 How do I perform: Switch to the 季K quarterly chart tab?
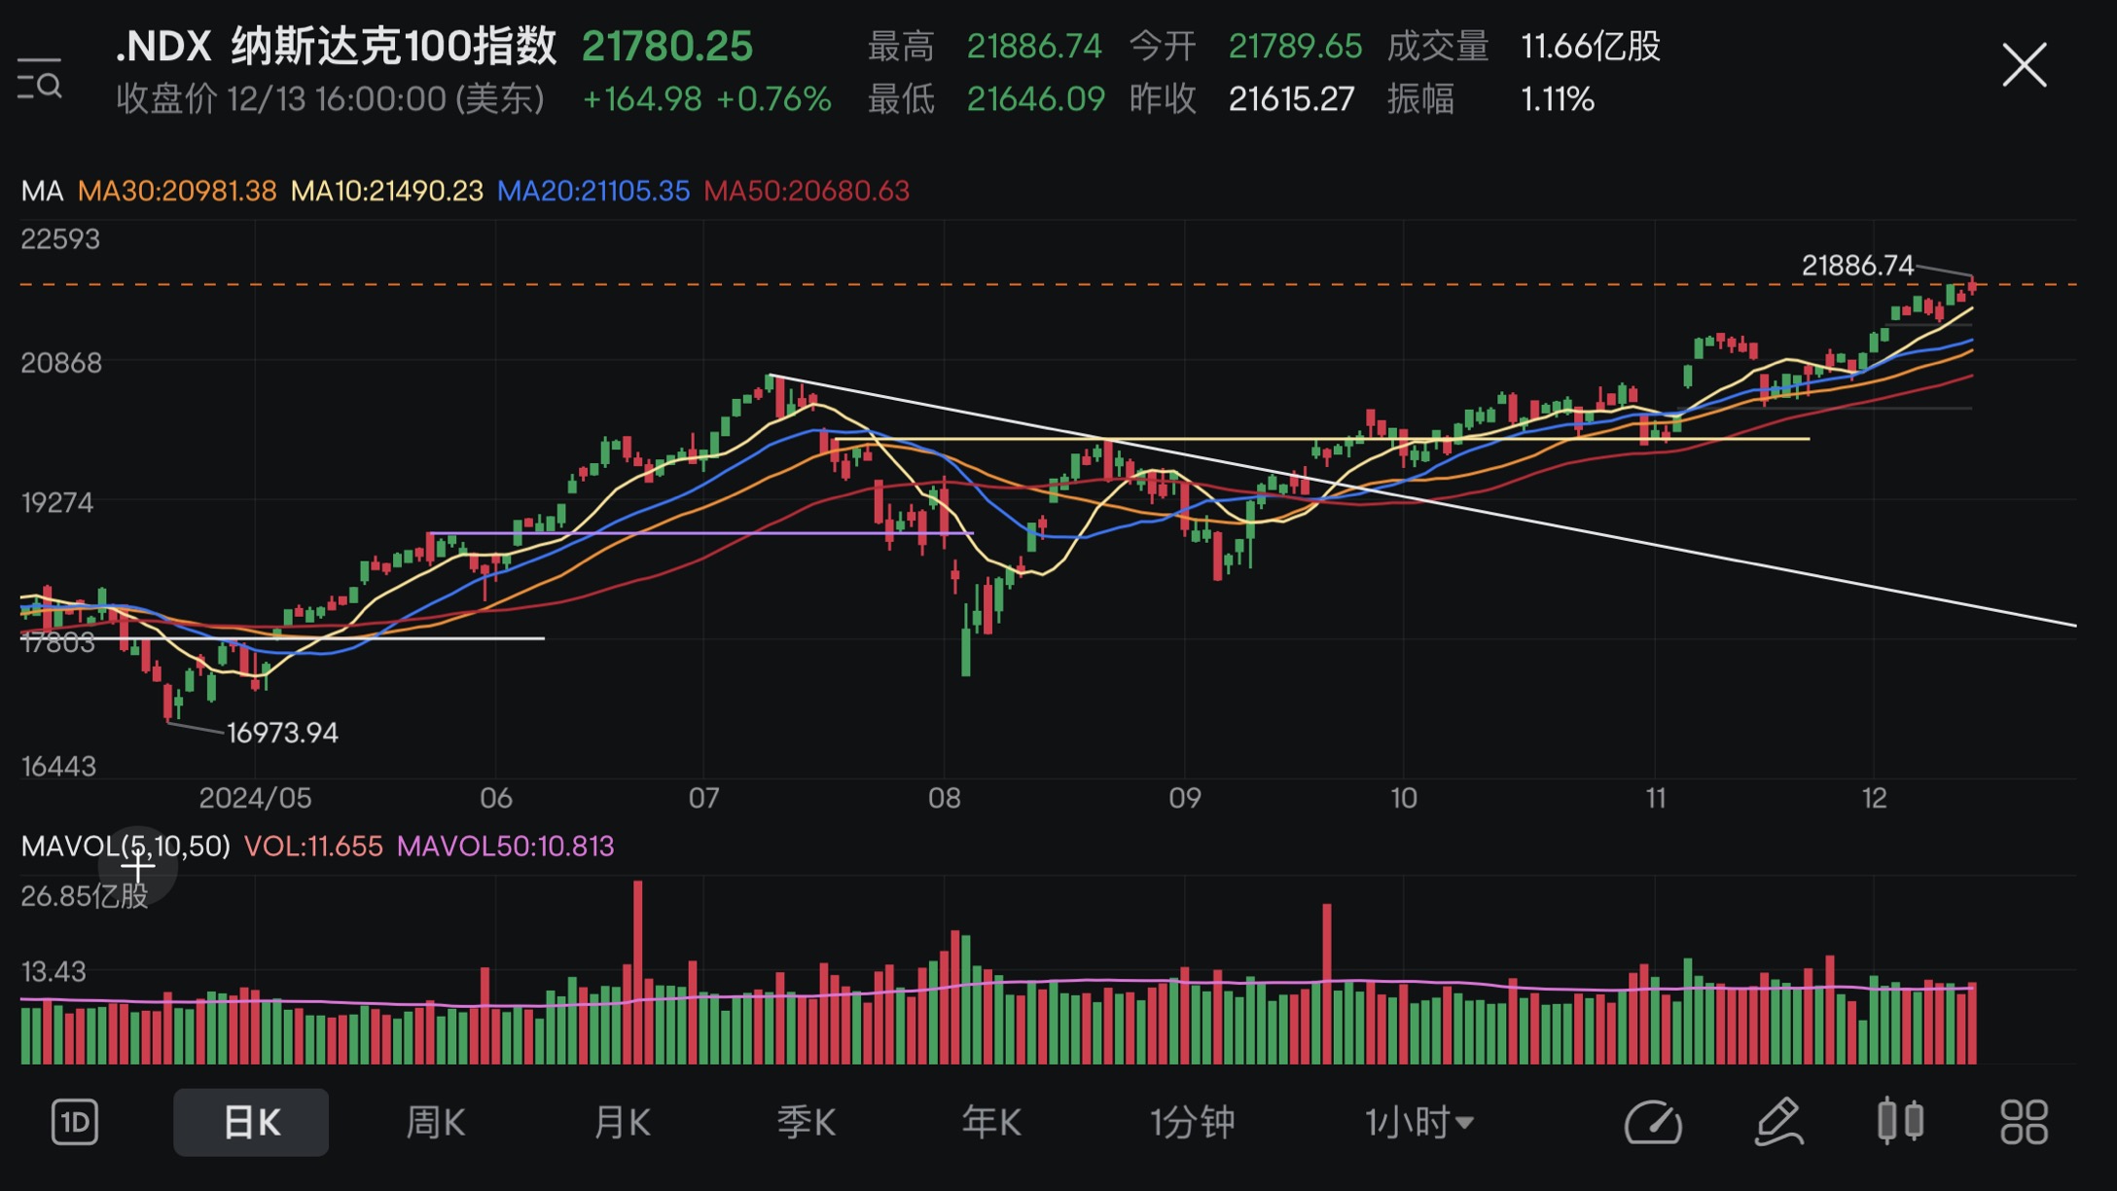(x=806, y=1123)
